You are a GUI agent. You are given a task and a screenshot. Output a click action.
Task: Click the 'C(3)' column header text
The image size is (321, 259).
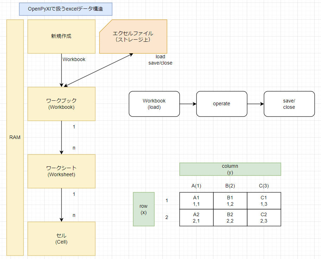click(264, 186)
